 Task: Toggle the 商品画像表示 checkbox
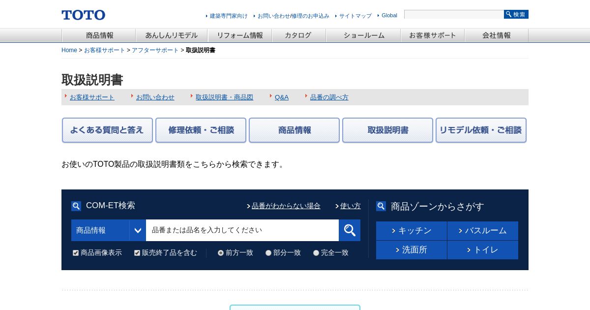76,253
